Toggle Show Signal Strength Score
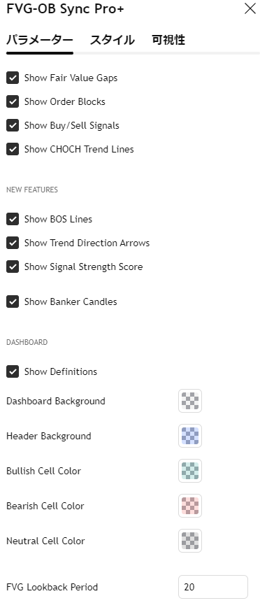Image resolution: width=267 pixels, height=603 pixels. click(x=13, y=267)
